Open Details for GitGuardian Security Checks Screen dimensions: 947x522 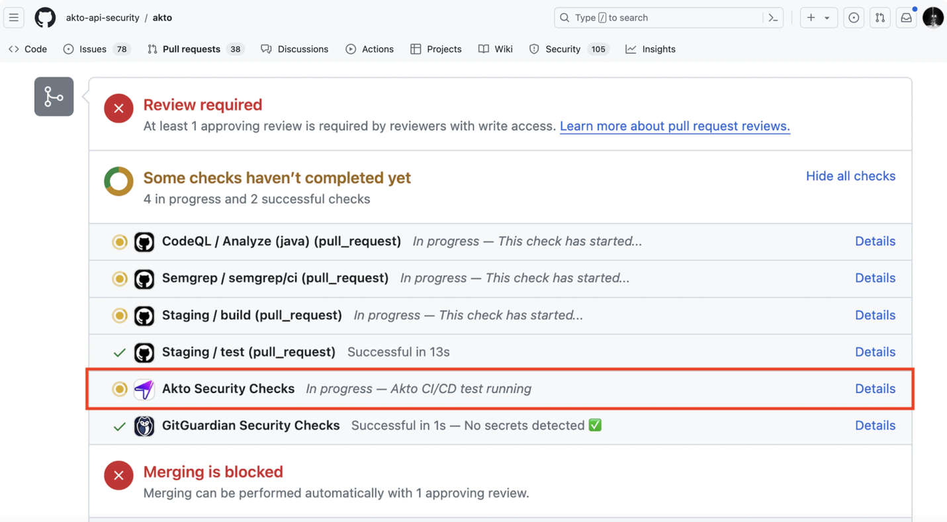(875, 425)
